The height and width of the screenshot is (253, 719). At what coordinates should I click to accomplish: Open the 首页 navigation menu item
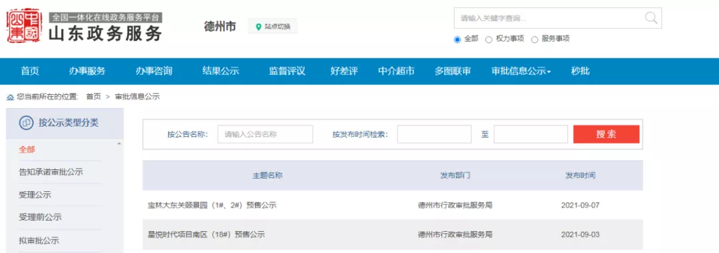pyautogui.click(x=30, y=71)
